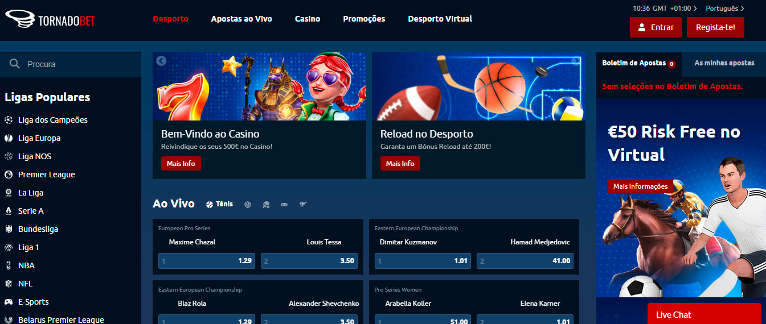Click the Procura search field

pyautogui.click(x=80, y=64)
